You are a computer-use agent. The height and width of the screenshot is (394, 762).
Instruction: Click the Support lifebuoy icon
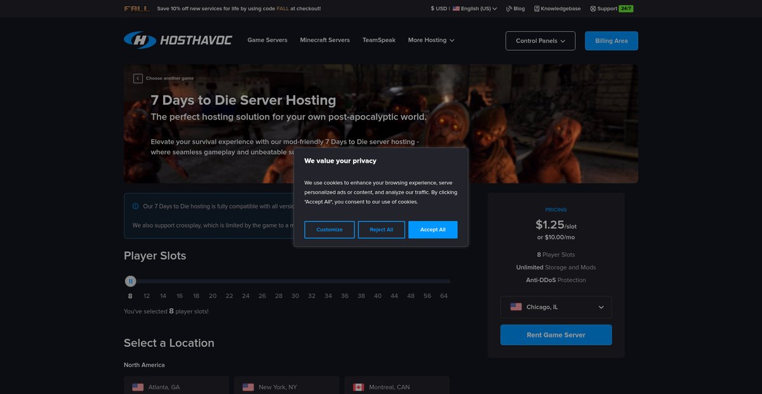[593, 9]
